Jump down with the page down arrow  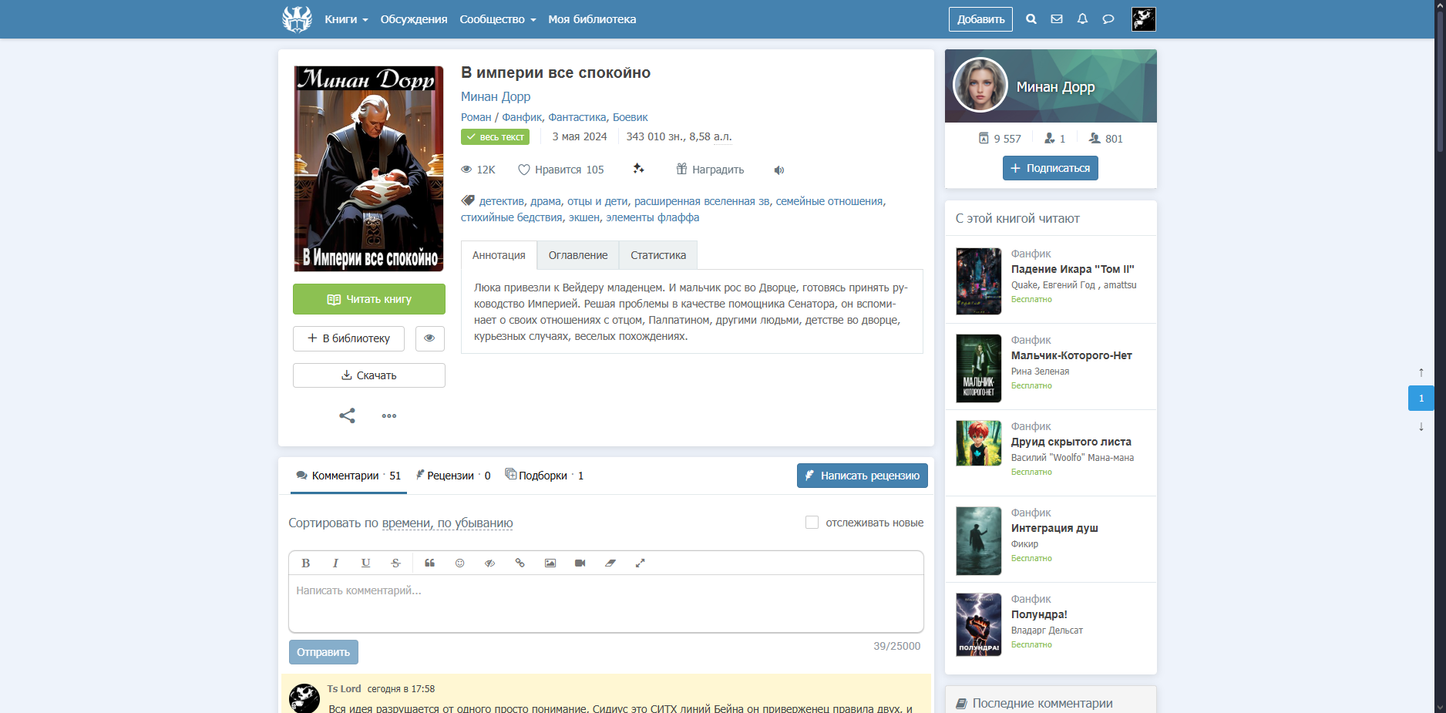(1421, 426)
